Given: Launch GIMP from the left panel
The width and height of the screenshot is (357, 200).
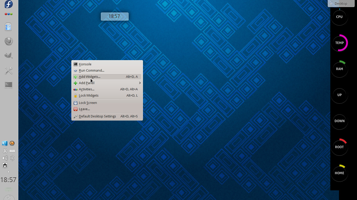Looking at the screenshot, I should coord(9,55).
